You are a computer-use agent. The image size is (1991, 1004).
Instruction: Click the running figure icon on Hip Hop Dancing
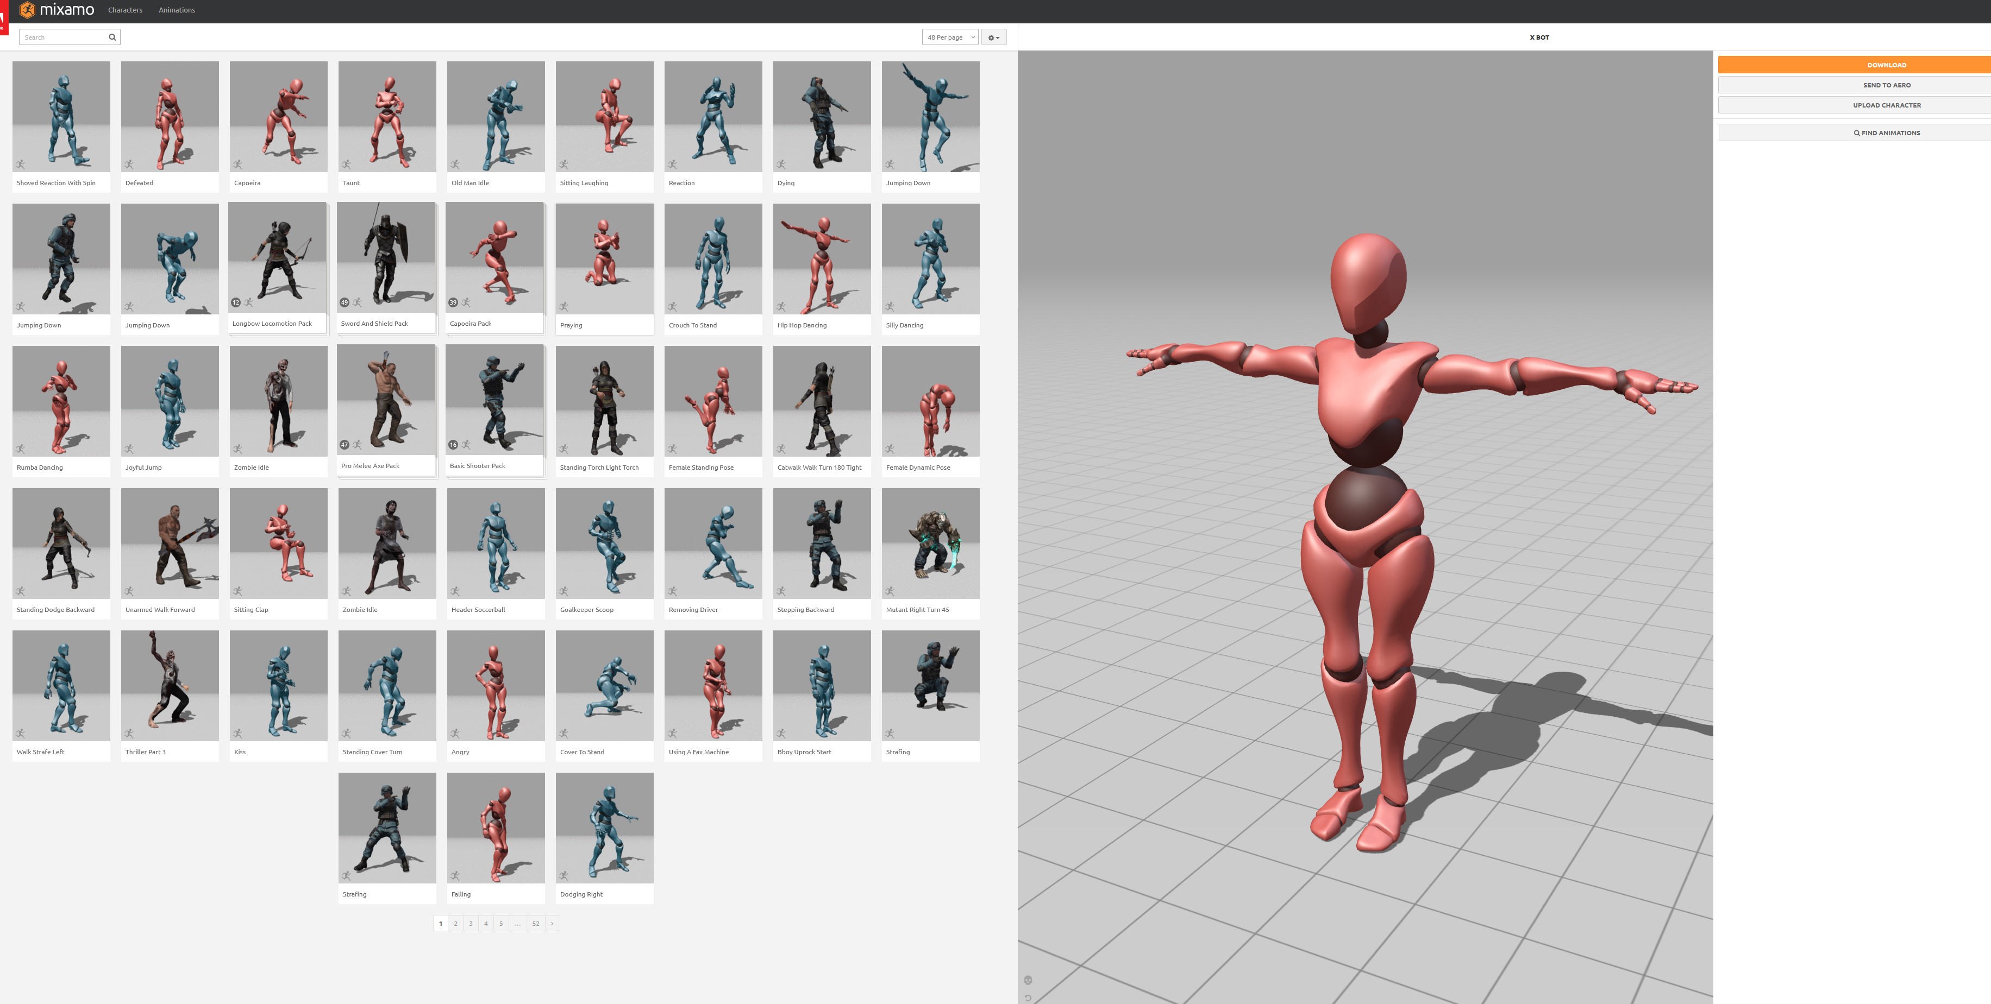pyautogui.click(x=781, y=307)
